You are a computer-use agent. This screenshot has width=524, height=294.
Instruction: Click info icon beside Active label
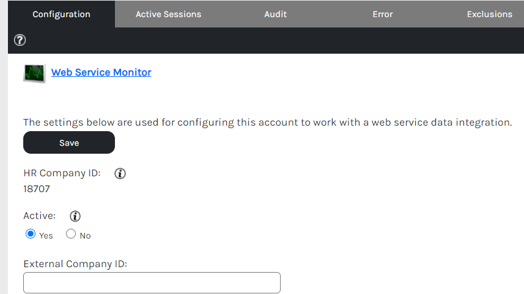(75, 216)
